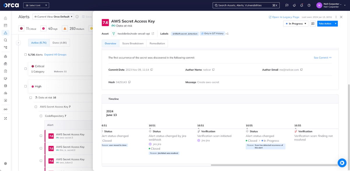Select the Active (5.7K) tab
The width and height of the screenshot is (350, 171).
coord(39,43)
